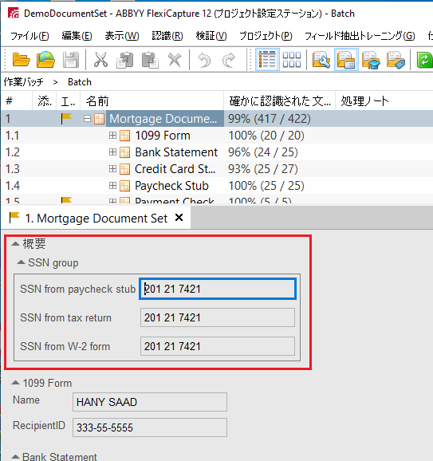Open the フィールド抽出トレーニング(G) menu
The height and width of the screenshot is (461, 433).
pos(360,36)
